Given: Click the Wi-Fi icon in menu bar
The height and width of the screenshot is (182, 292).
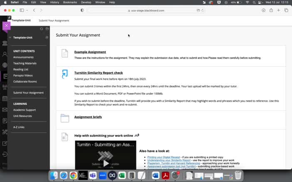Looking at the screenshot, I should point(247,2).
